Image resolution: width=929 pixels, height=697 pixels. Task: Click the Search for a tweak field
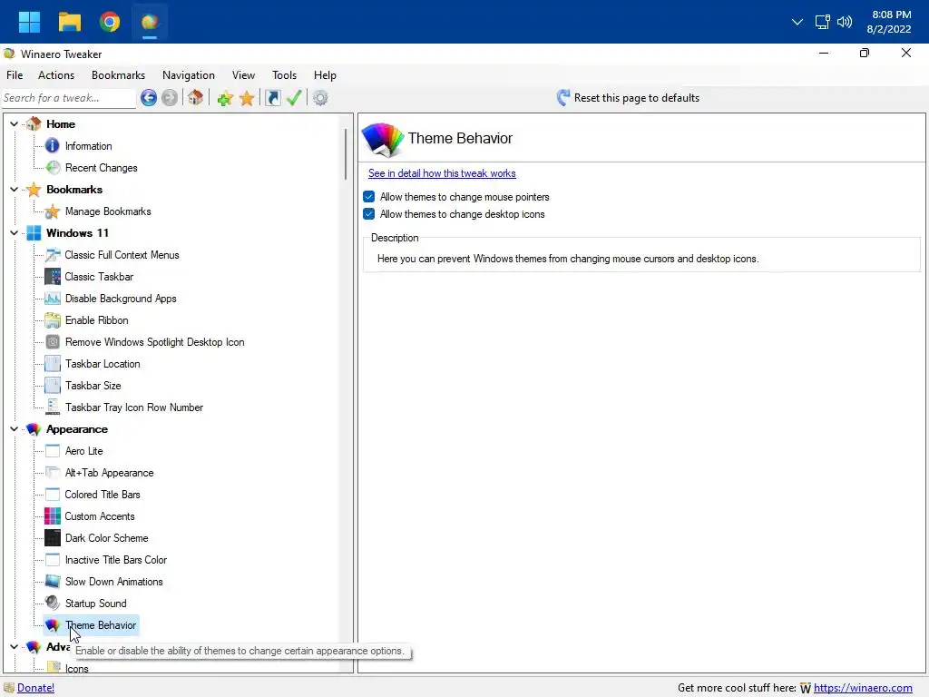(69, 98)
